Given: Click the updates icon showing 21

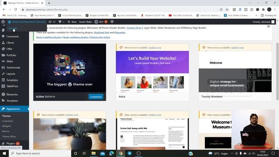Looking at the screenshot, I should point(52,22).
